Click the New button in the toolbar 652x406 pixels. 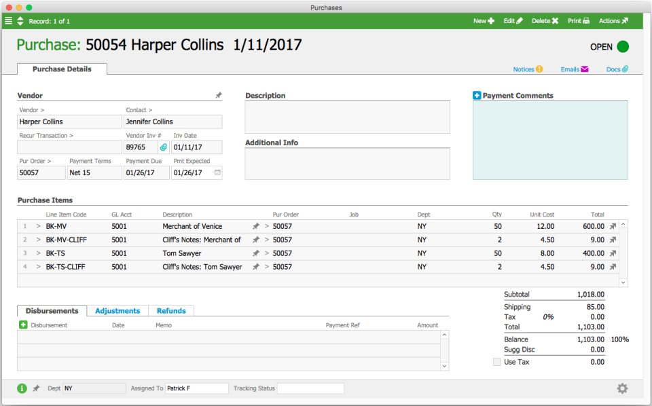[483, 21]
